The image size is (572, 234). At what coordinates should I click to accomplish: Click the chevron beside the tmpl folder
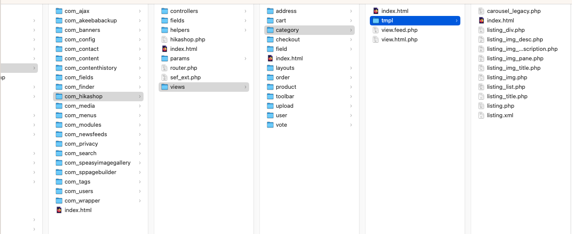coord(456,21)
